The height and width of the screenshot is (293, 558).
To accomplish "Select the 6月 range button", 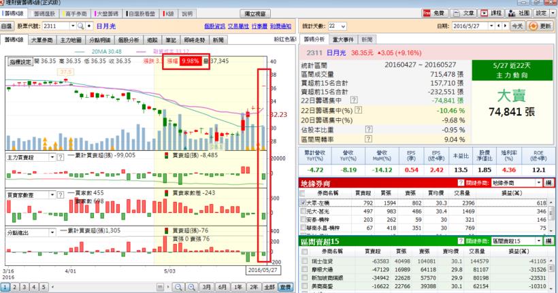I will click(x=223, y=287).
